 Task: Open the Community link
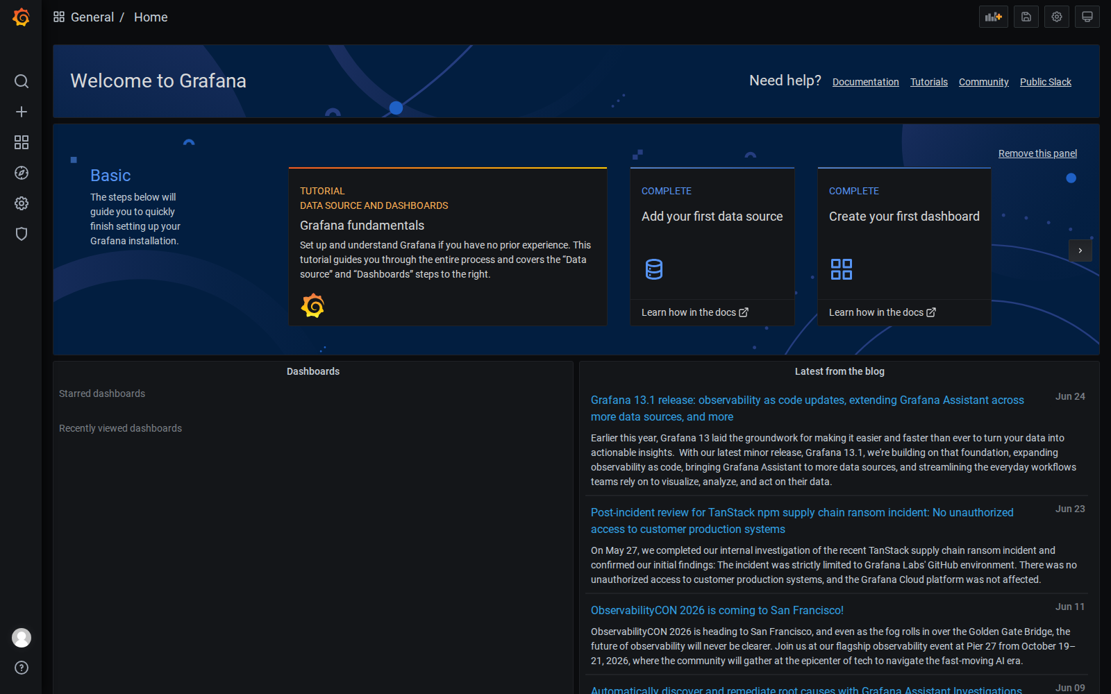point(984,82)
